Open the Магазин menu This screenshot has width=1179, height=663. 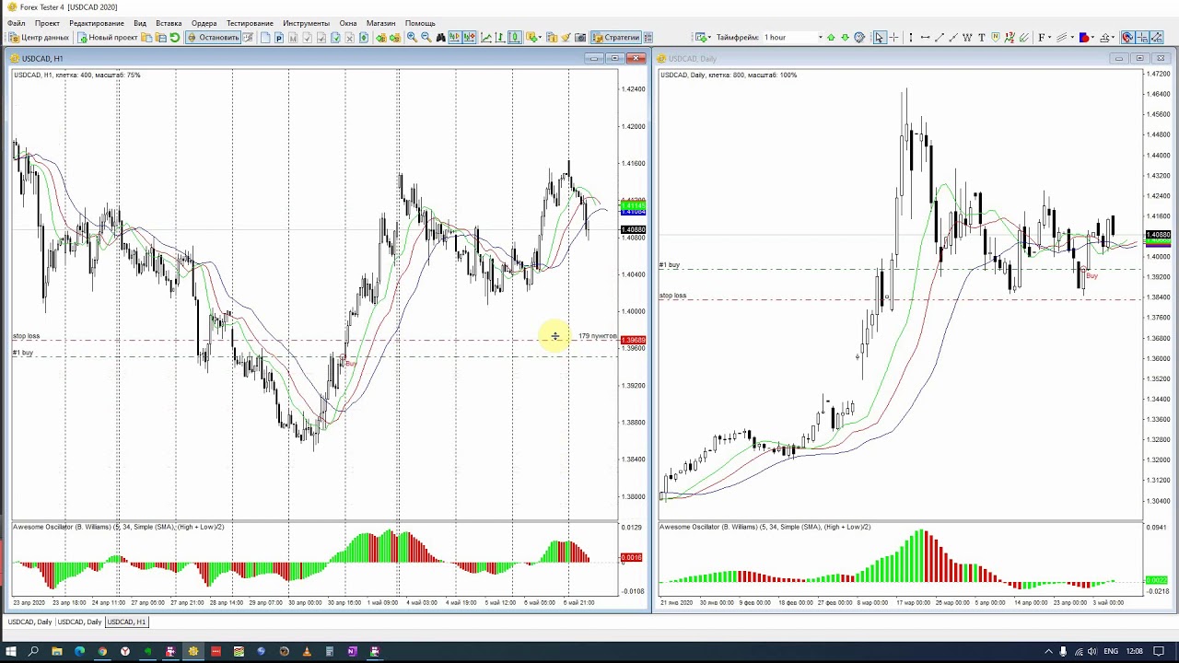coord(380,23)
